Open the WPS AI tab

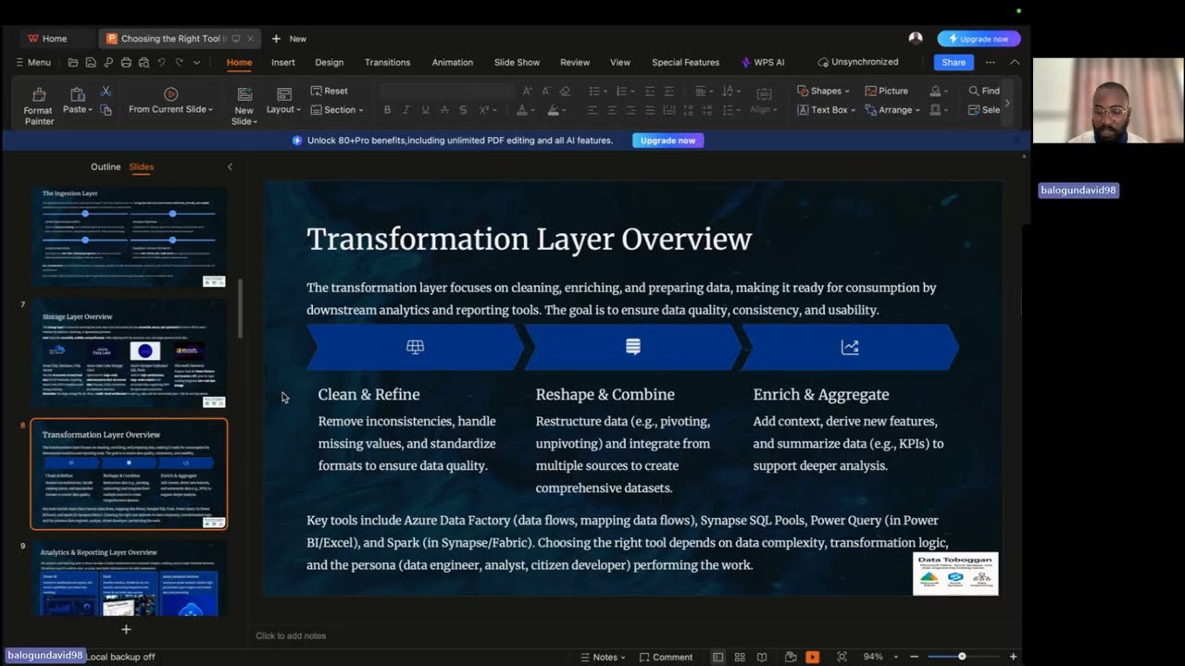[762, 62]
